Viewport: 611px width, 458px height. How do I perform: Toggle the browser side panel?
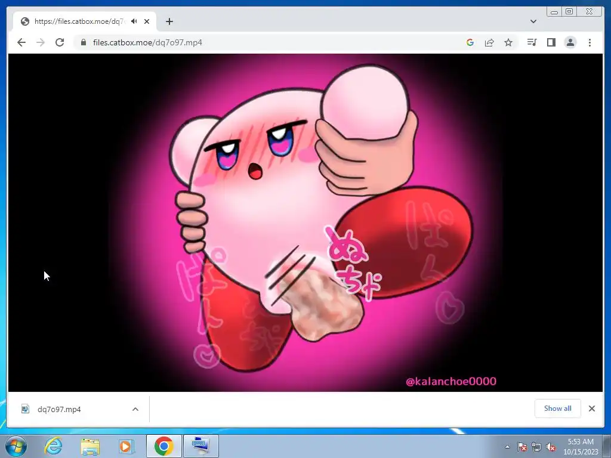tap(551, 42)
